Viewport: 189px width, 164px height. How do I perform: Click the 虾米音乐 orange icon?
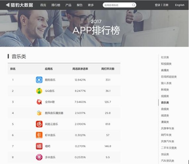(39, 135)
